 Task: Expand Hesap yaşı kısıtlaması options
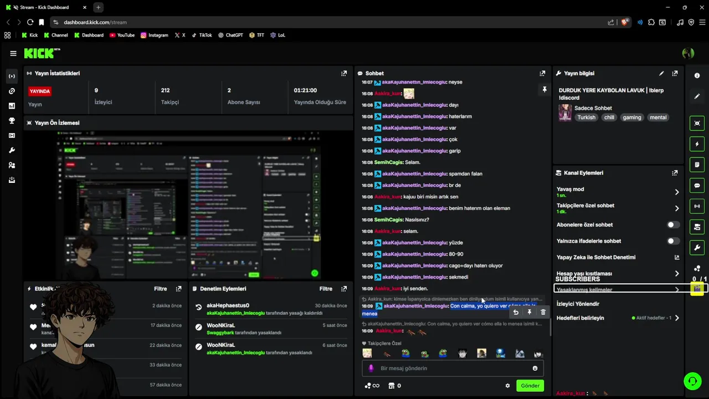[x=676, y=274]
